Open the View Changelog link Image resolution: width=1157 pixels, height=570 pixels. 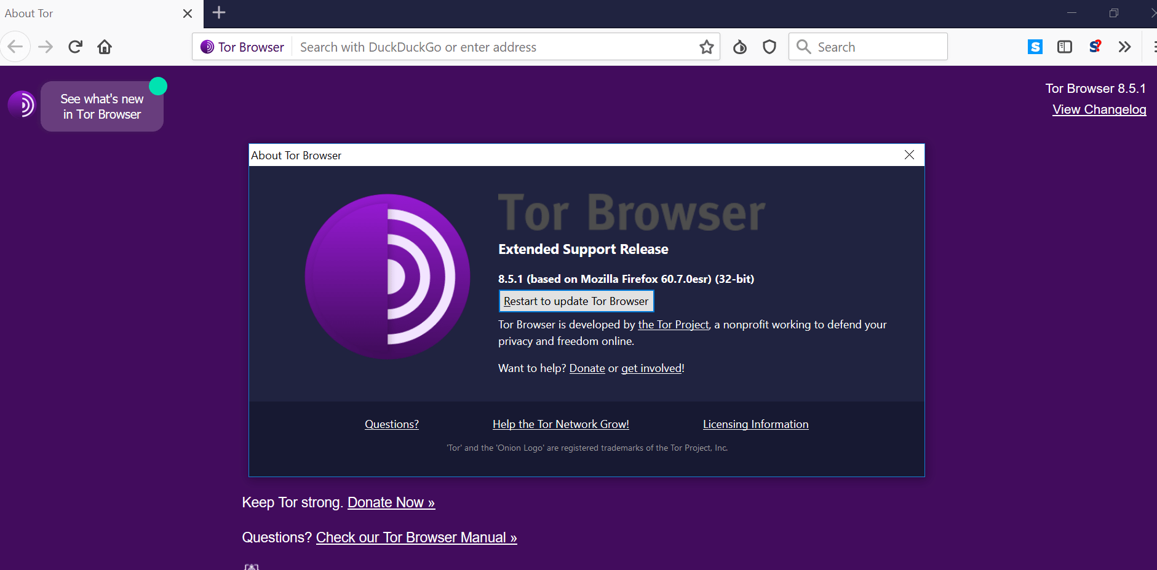pyautogui.click(x=1099, y=109)
